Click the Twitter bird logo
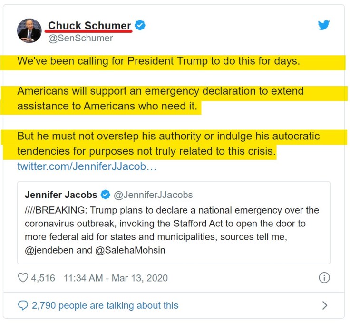The image size is (350, 323). coord(324,25)
